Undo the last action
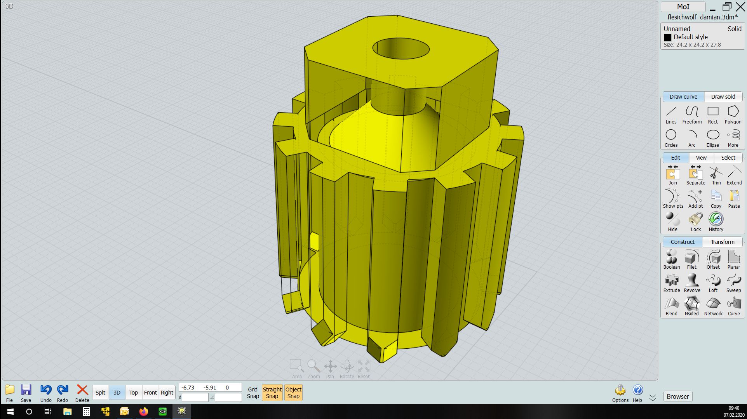The height and width of the screenshot is (419, 747). tap(46, 393)
